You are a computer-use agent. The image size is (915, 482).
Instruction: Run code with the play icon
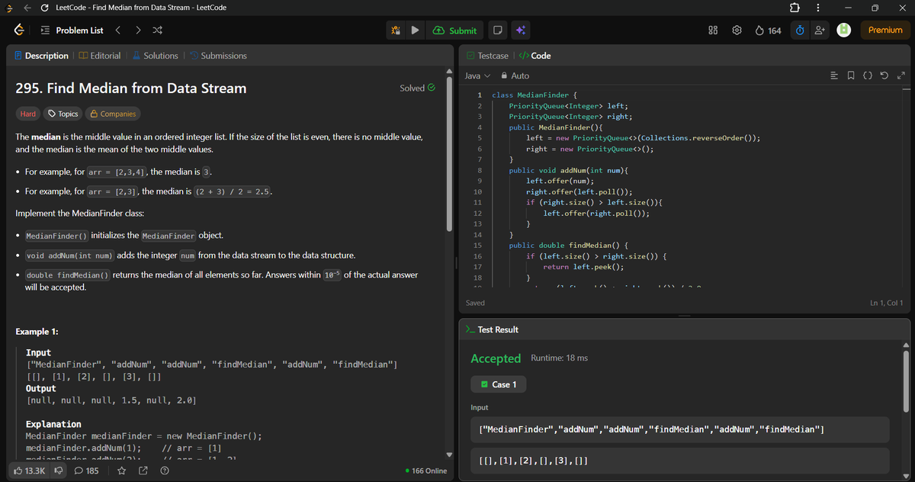[x=416, y=31]
